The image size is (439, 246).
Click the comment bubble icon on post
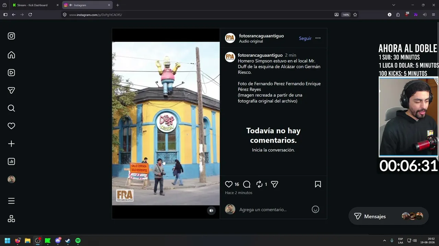point(247,184)
